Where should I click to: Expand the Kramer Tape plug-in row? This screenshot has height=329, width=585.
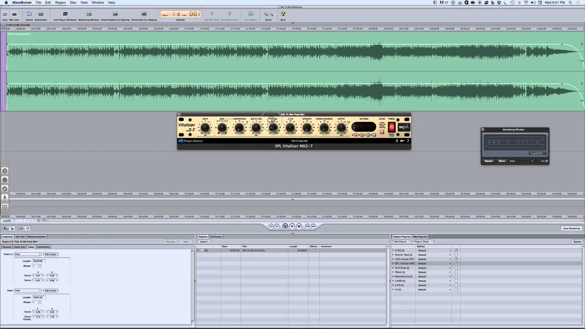[393, 255]
